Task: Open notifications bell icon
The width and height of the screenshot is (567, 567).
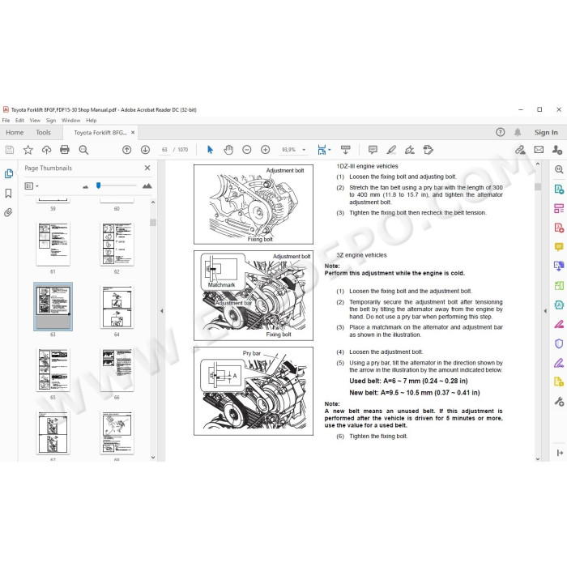Action: (518, 132)
